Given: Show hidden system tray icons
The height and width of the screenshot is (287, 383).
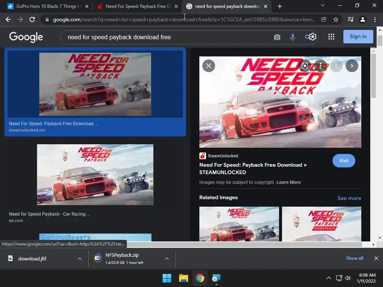Looking at the screenshot, I should point(329,278).
